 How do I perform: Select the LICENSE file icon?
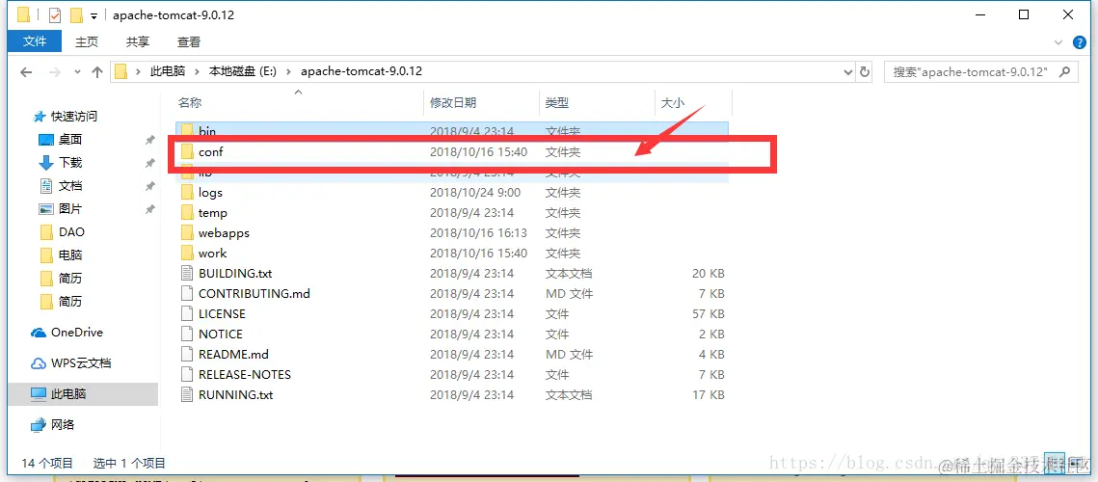point(186,314)
